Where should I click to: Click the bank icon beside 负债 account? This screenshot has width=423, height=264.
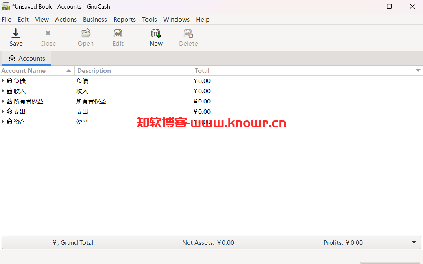[10, 81]
